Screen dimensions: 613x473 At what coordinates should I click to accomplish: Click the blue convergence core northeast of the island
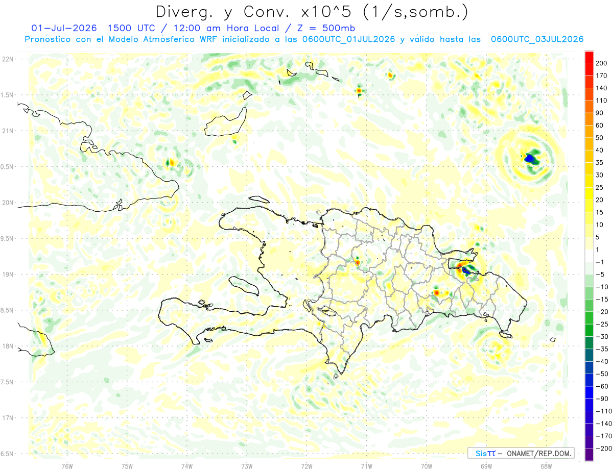(x=530, y=159)
